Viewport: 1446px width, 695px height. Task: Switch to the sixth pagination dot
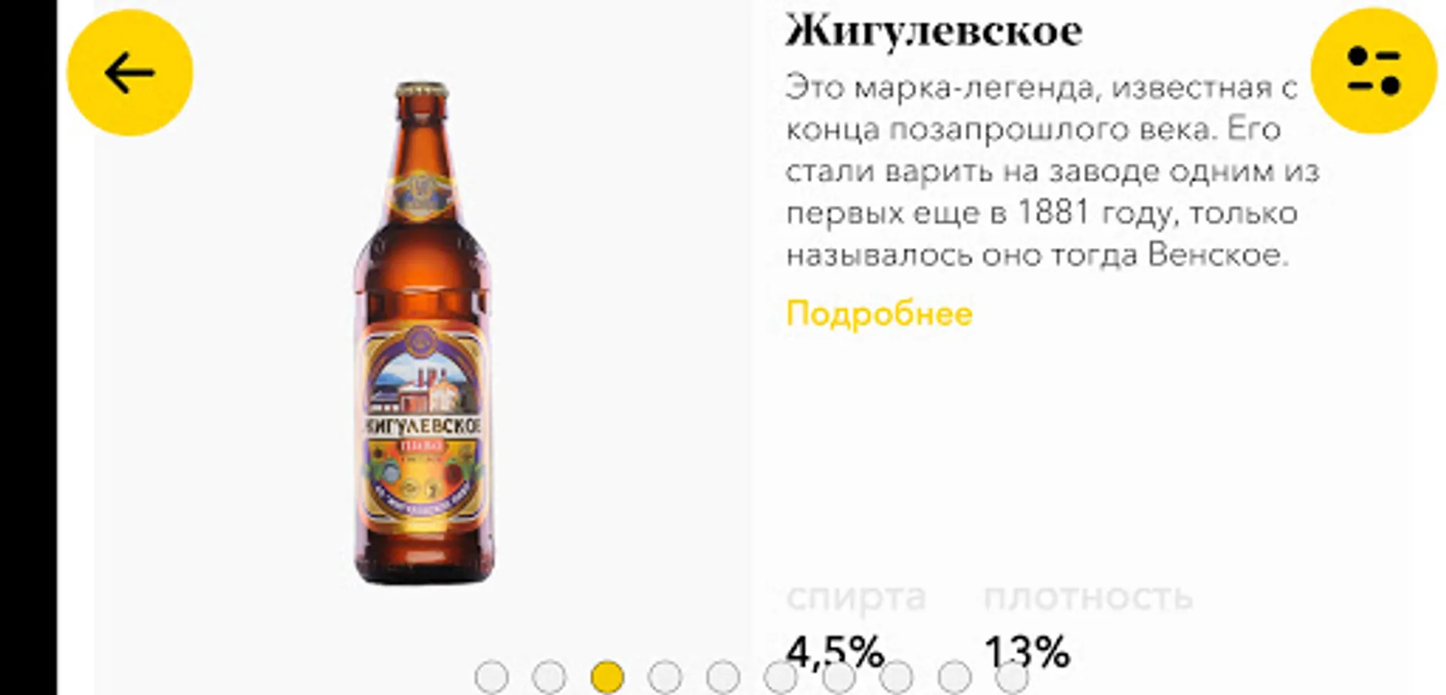(781, 677)
